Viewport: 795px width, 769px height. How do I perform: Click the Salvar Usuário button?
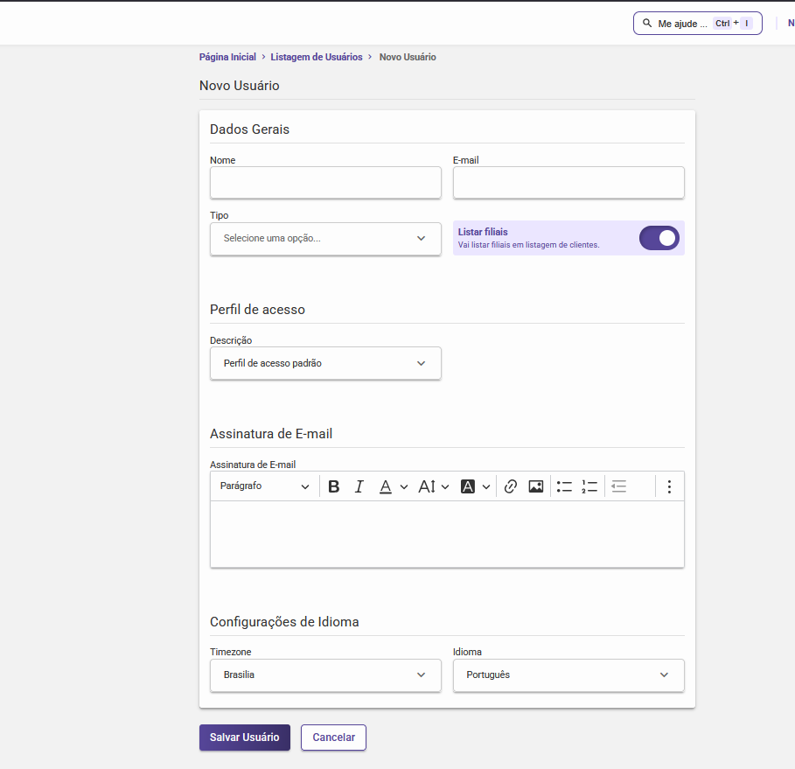[x=244, y=738]
